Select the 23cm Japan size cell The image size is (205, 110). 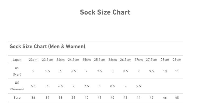tap(33, 60)
